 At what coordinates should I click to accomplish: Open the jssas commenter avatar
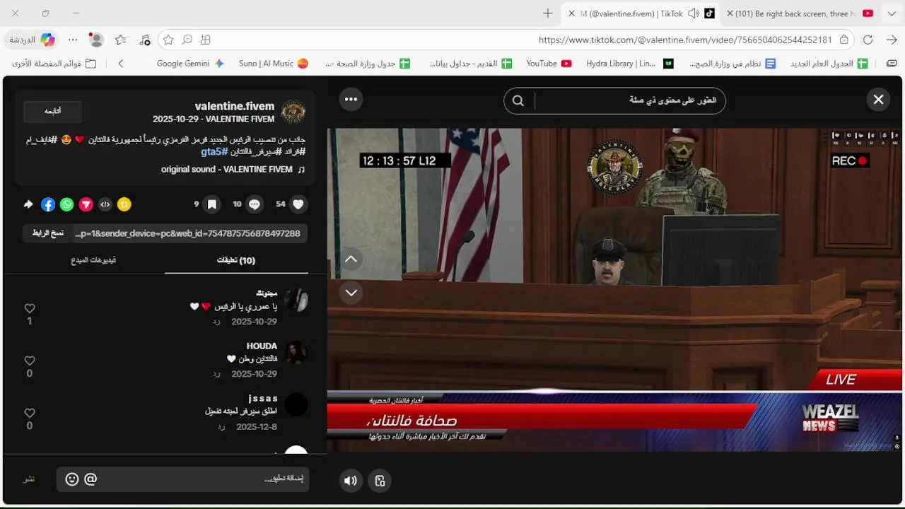(x=296, y=404)
